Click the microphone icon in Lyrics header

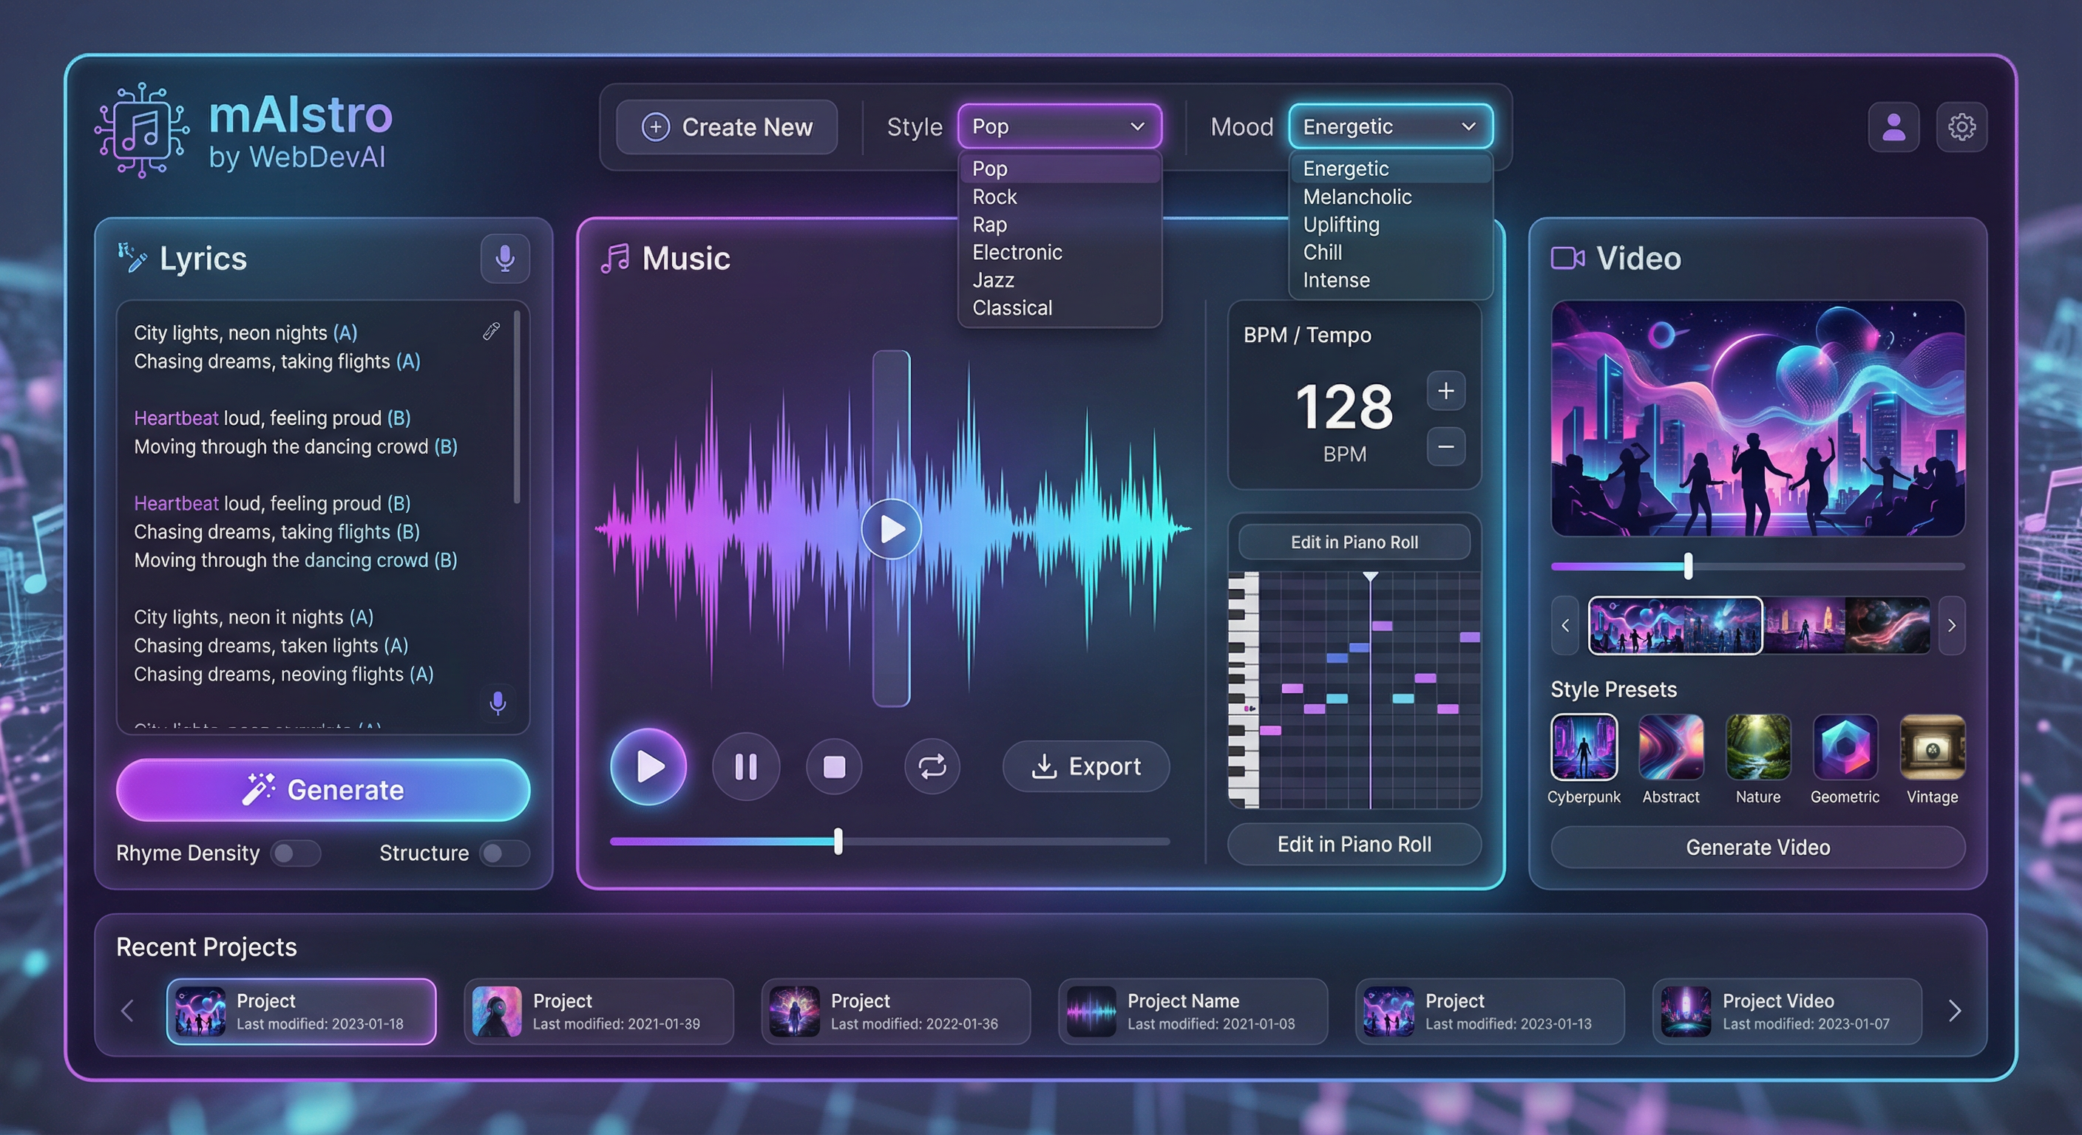(x=505, y=259)
